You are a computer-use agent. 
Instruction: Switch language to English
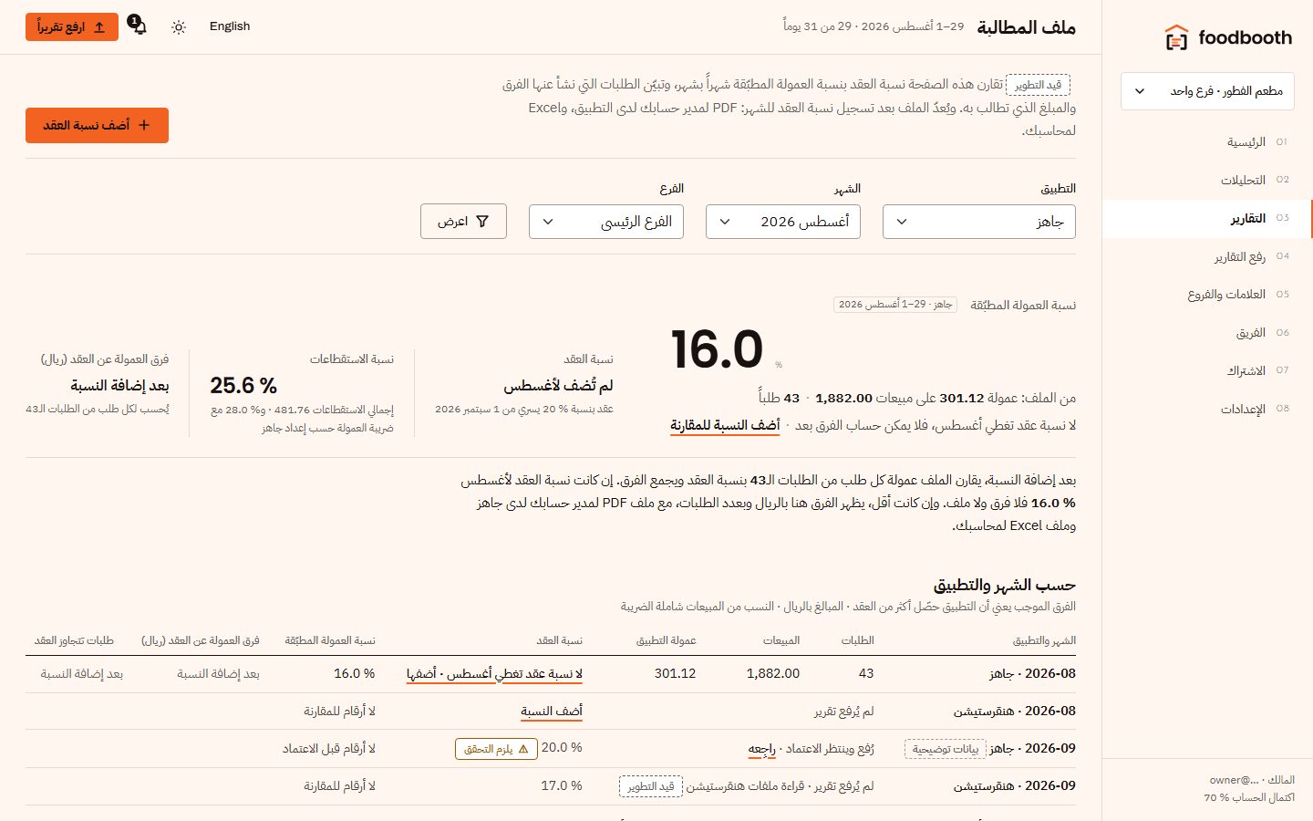tap(230, 26)
